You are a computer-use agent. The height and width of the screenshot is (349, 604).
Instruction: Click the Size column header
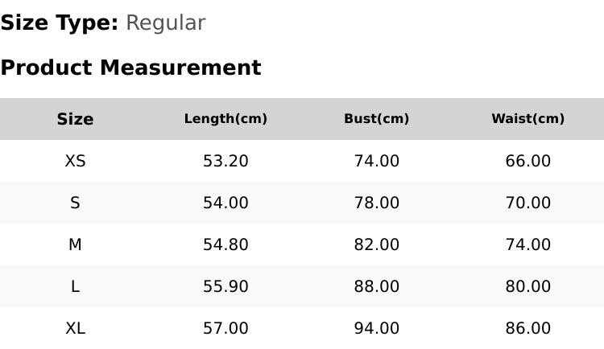click(x=75, y=119)
